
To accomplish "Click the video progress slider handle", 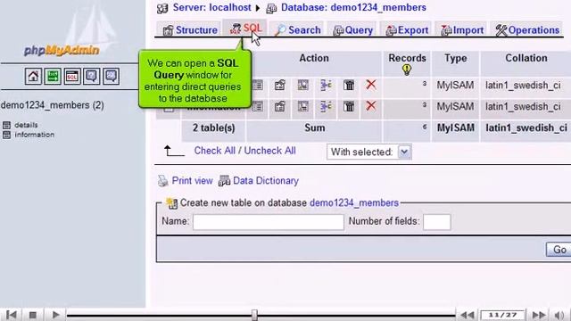I will click(254, 315).
